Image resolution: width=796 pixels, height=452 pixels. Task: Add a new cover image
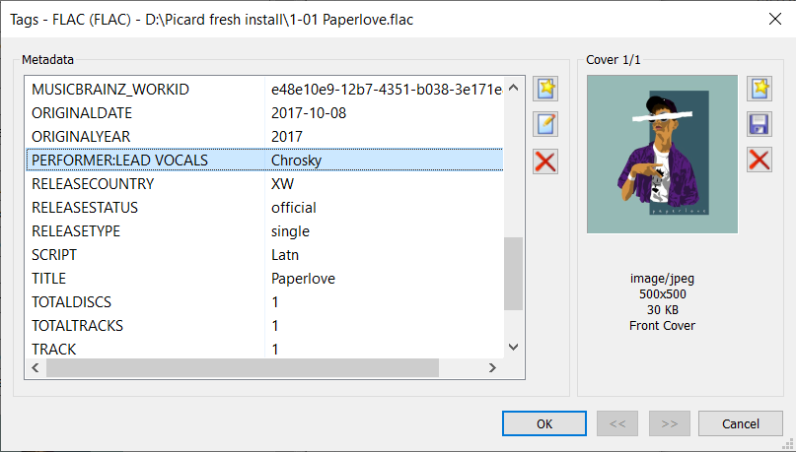[x=760, y=89]
